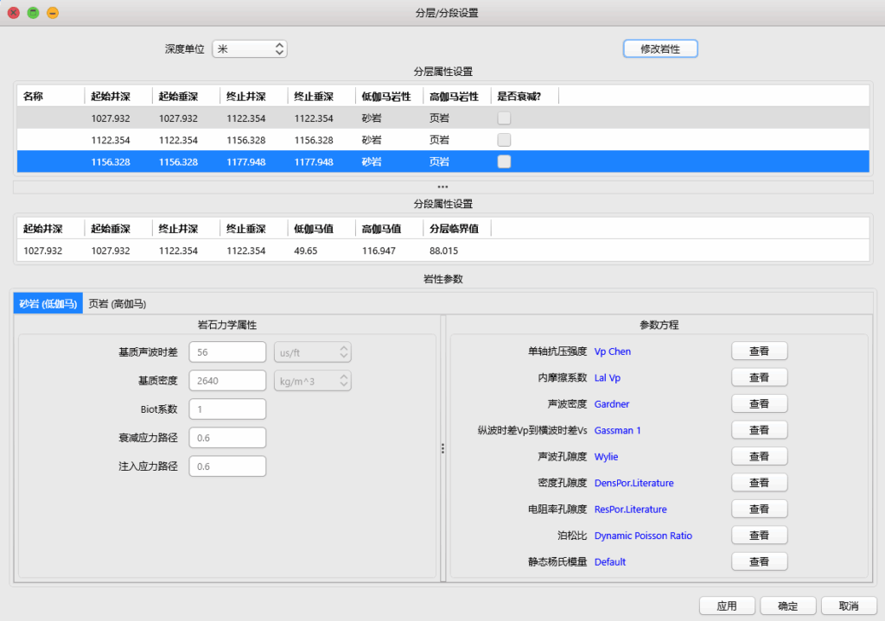Click the 修改岩性 button
885x621 pixels.
660,48
